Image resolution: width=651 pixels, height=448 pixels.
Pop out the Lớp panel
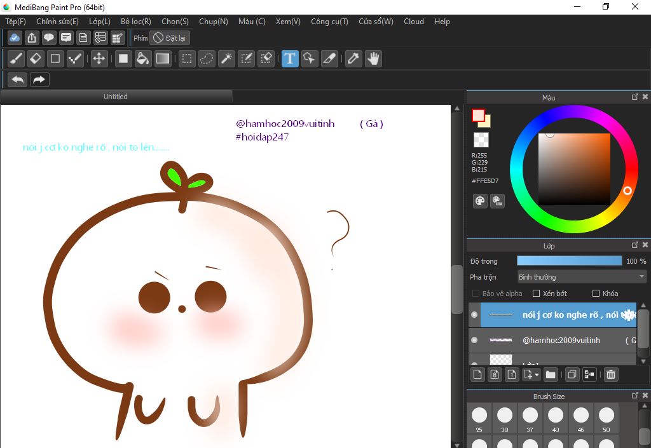[x=635, y=245]
